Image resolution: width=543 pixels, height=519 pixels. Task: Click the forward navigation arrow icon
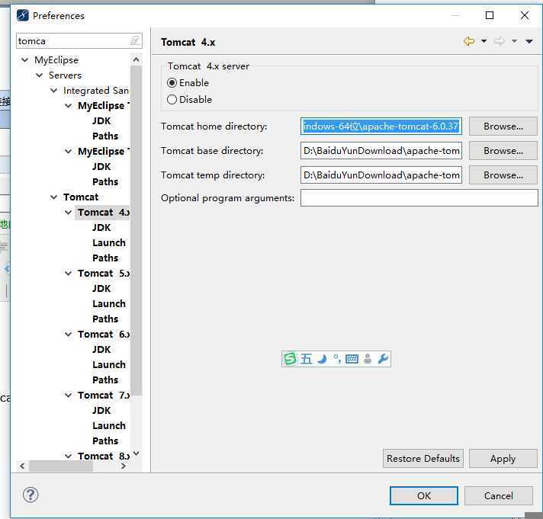[499, 41]
